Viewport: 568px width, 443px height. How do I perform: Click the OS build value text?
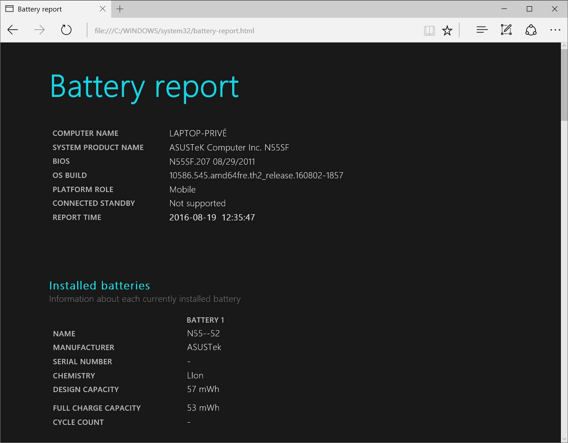[x=256, y=175]
